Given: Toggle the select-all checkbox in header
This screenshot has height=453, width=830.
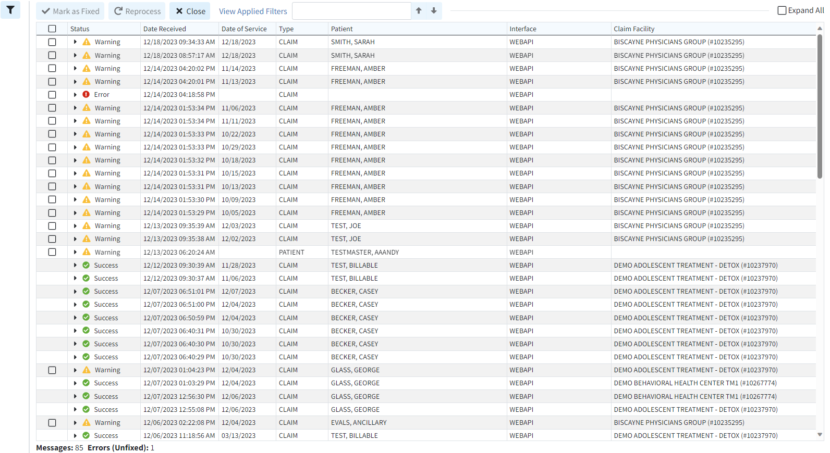Looking at the screenshot, I should (52, 29).
